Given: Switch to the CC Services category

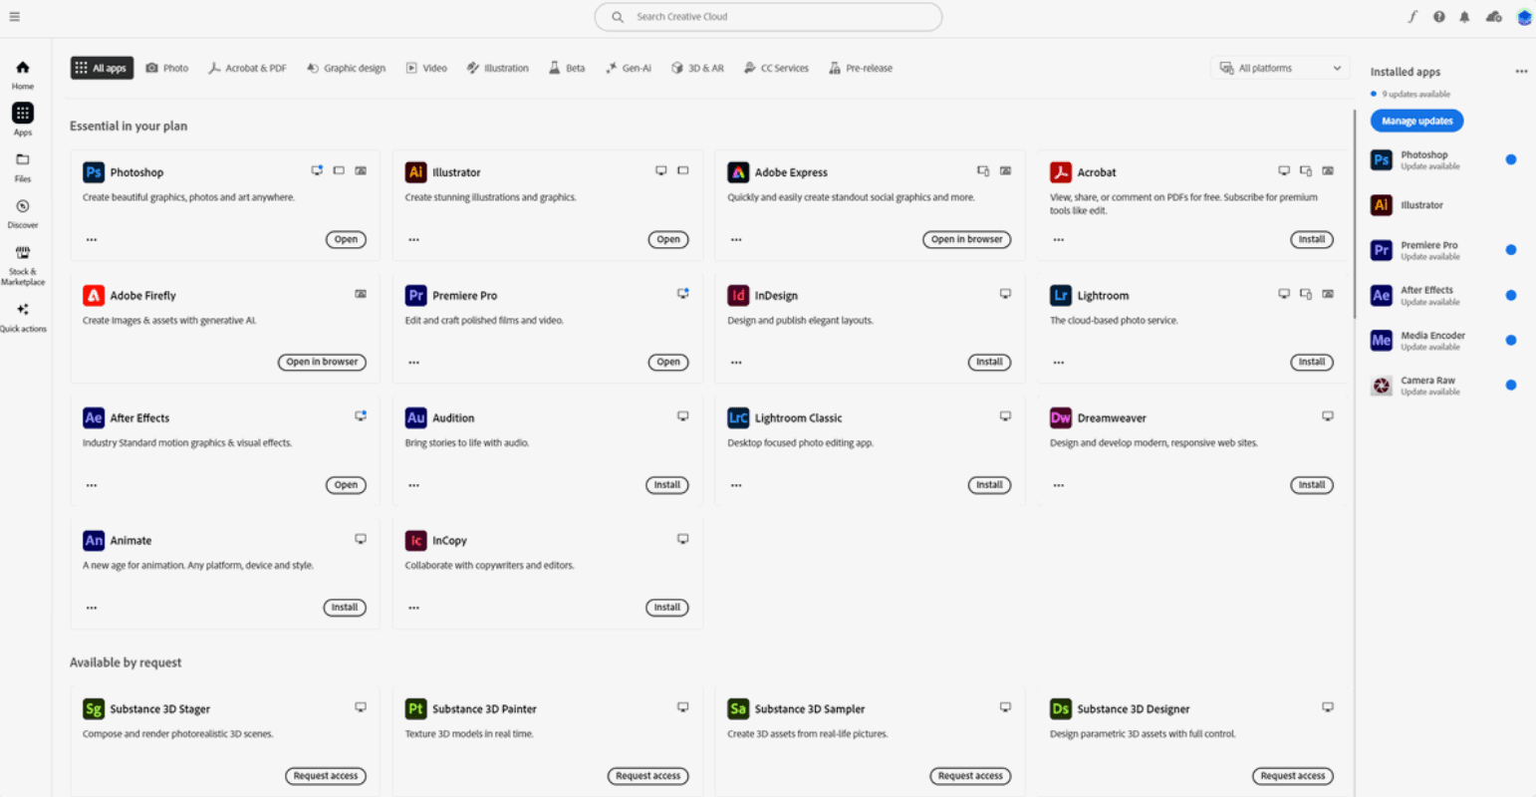Looking at the screenshot, I should (x=776, y=68).
